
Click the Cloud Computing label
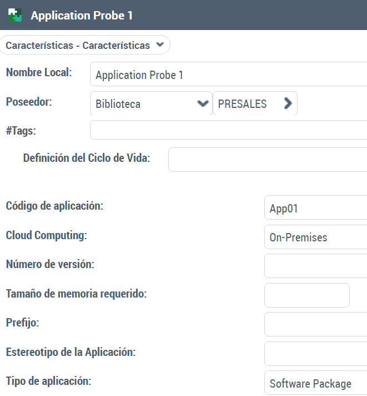[47, 235]
